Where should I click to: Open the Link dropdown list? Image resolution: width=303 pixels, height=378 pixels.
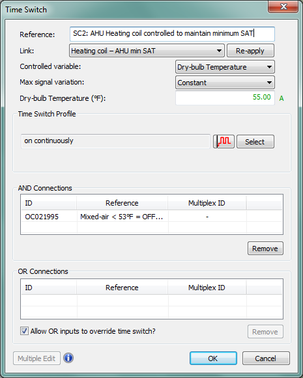point(147,51)
